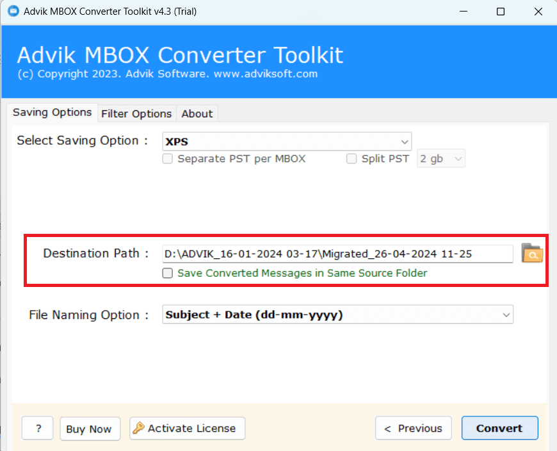The width and height of the screenshot is (557, 451).
Task: Click the browse folder icon
Action: click(531, 254)
